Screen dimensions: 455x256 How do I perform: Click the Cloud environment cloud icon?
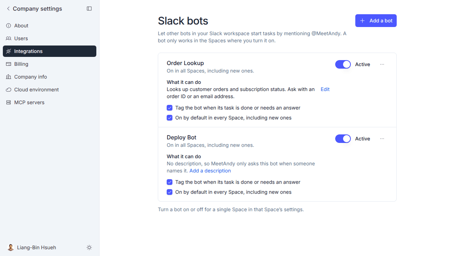pyautogui.click(x=9, y=90)
